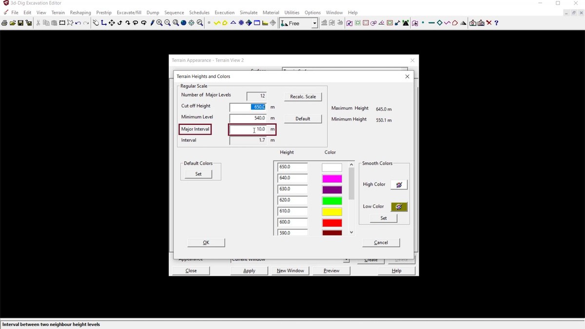Image resolution: width=585 pixels, height=329 pixels.
Task: Click the green color swatch for 620.0
Action: (332, 201)
